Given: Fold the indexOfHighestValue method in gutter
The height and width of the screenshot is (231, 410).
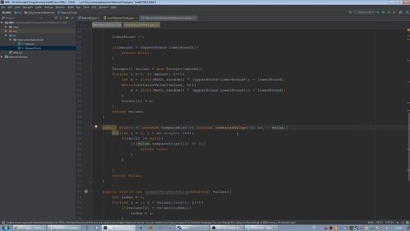Looking at the screenshot, I should click(x=92, y=192).
